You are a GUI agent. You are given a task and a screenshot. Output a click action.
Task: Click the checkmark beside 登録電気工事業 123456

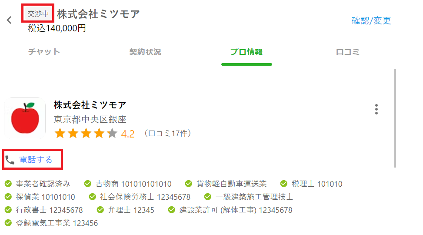(8, 223)
